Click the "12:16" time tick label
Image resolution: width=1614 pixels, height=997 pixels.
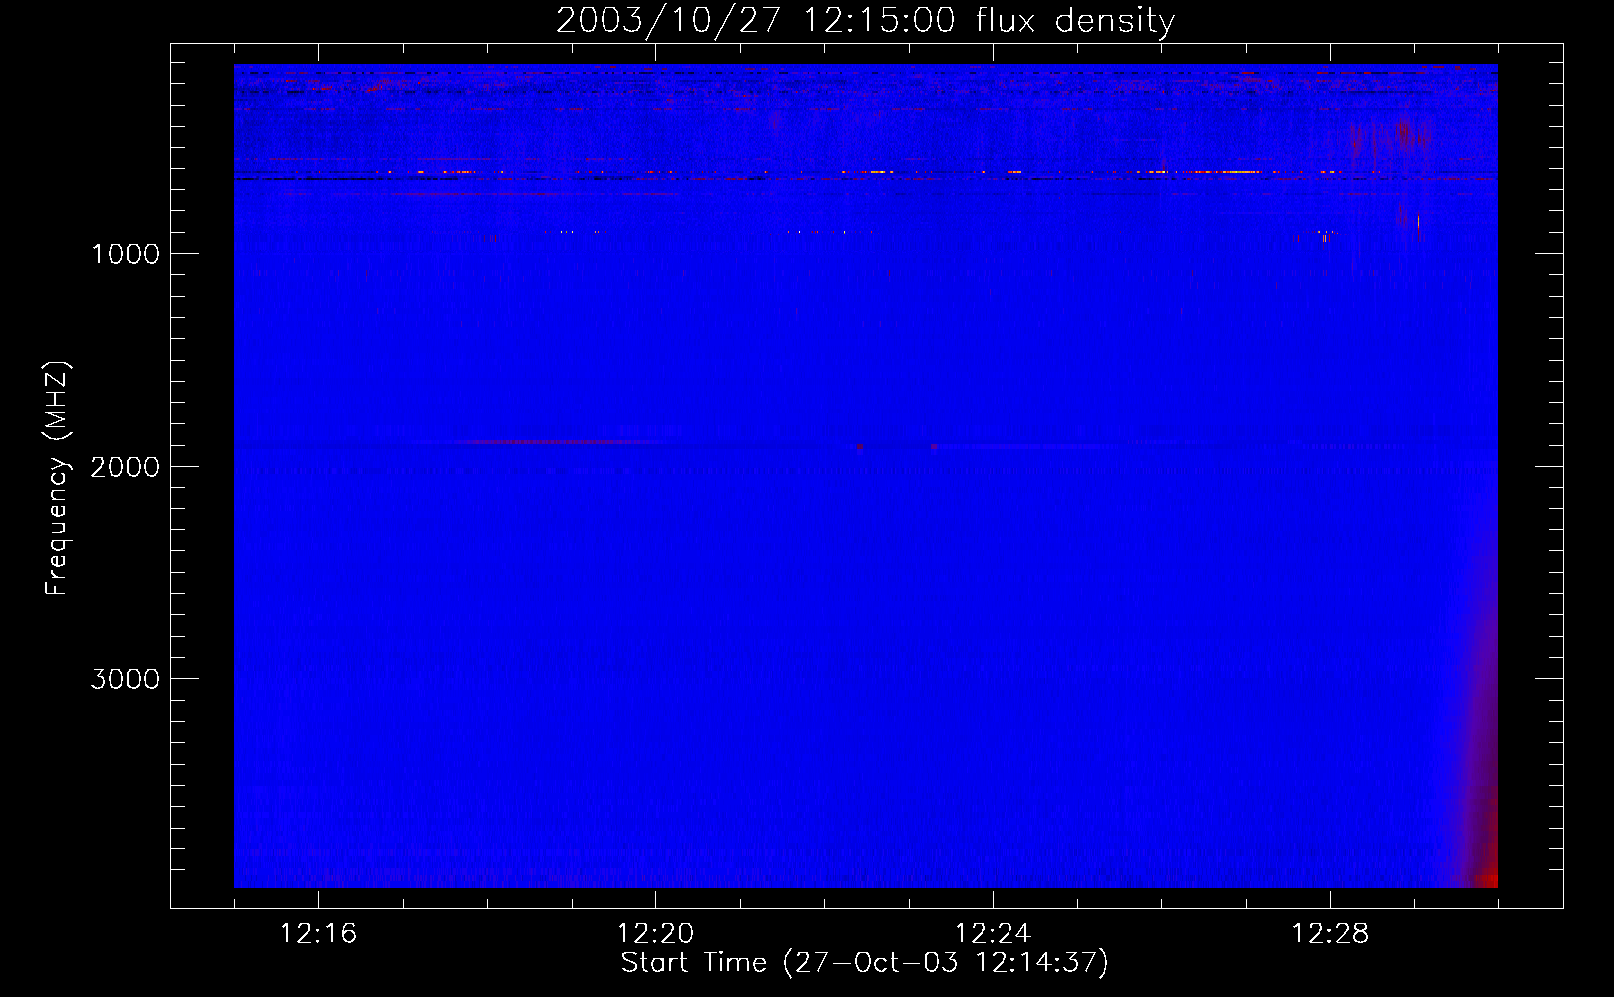click(x=318, y=934)
